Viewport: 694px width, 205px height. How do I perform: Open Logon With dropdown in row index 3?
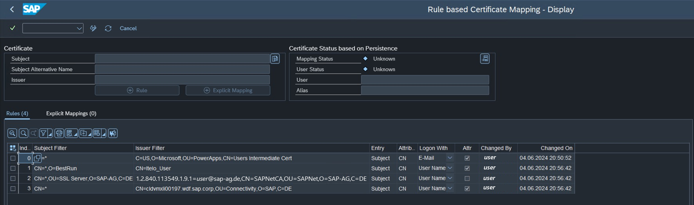point(450,188)
